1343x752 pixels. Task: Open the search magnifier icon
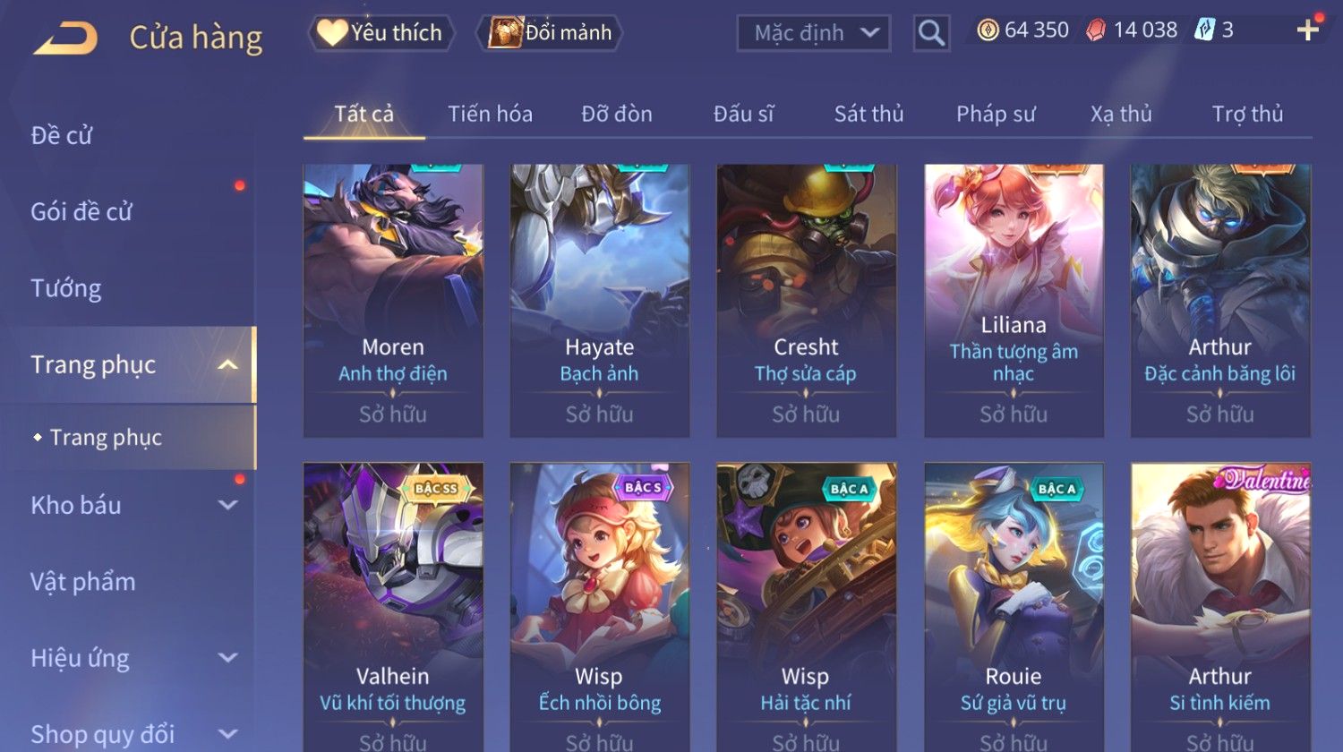(x=931, y=33)
